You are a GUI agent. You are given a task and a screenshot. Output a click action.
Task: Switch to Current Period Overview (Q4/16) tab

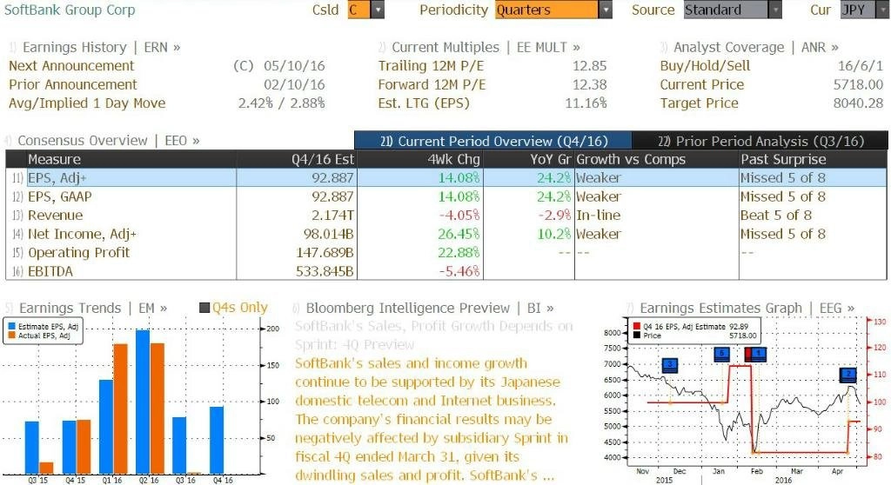tap(493, 141)
